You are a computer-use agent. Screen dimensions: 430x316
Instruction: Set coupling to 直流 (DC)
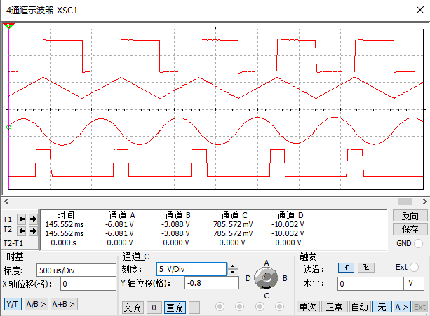click(175, 308)
